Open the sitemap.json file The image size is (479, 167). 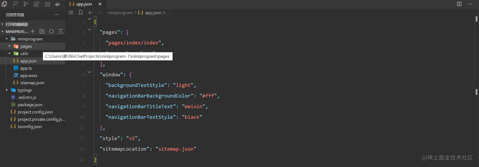(33, 83)
